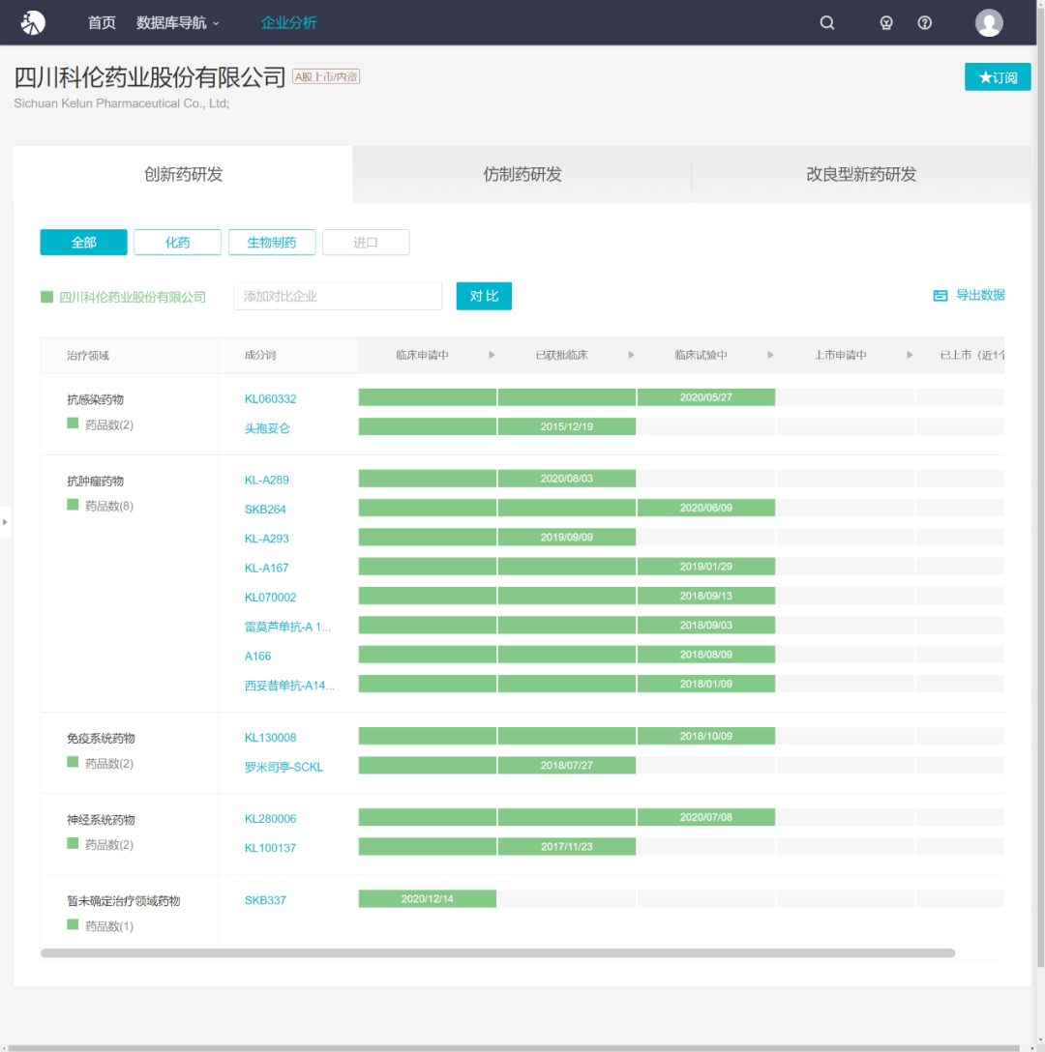This screenshot has height=1052, width=1045.
Task: Select the 化药 filter button
Action: [x=177, y=242]
